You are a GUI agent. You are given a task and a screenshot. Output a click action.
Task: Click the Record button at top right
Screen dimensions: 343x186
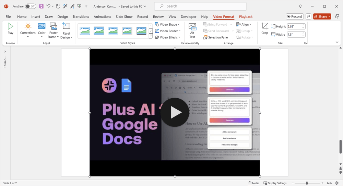point(295,16)
